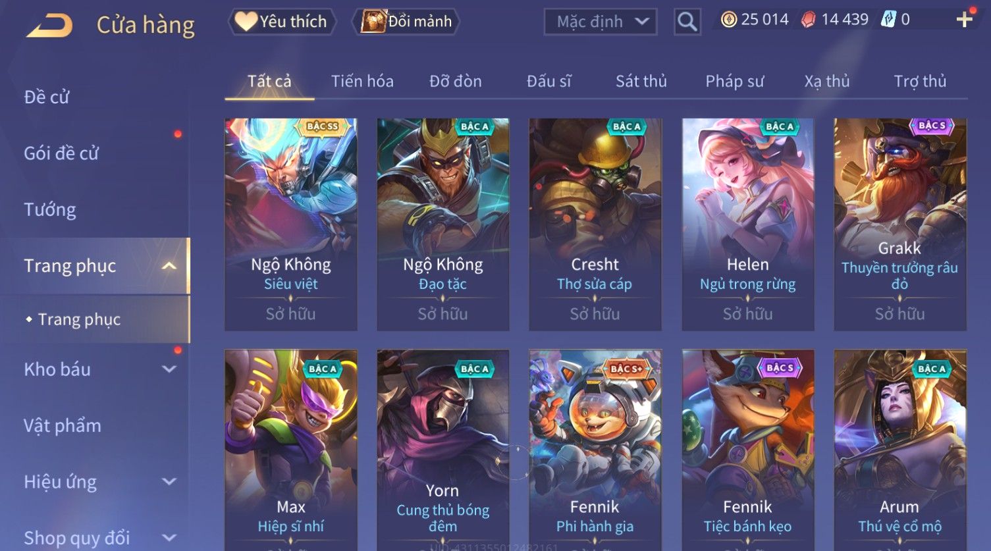
Task: Open the search magnifier icon
Action: tap(687, 22)
